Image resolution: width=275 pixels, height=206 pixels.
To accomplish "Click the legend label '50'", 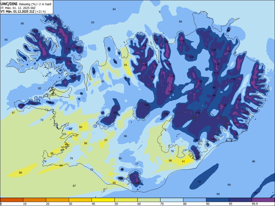I will (x=116, y=204).
